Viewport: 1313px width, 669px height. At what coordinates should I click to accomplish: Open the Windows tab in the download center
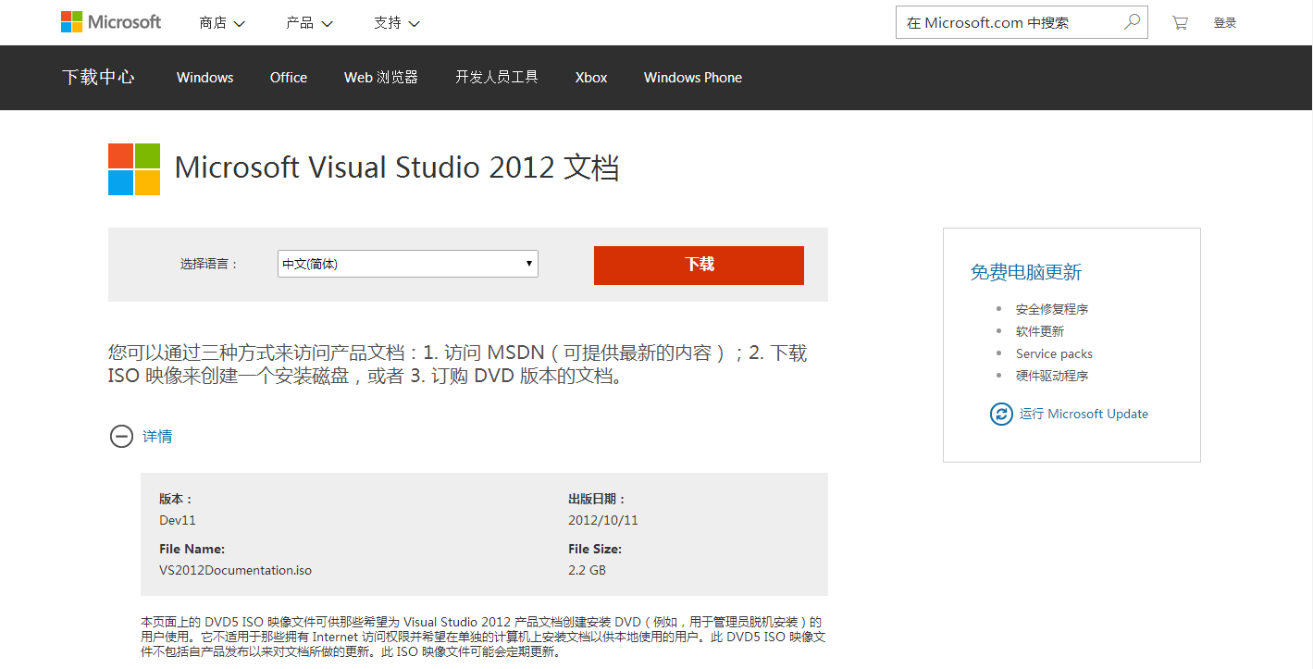pos(205,78)
